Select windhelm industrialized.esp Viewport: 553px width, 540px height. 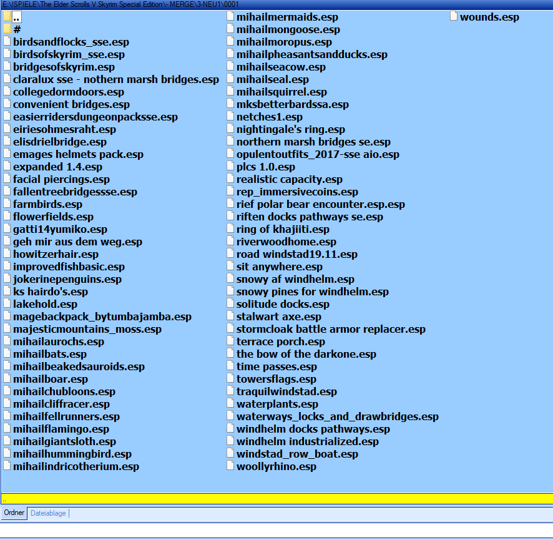(x=308, y=441)
